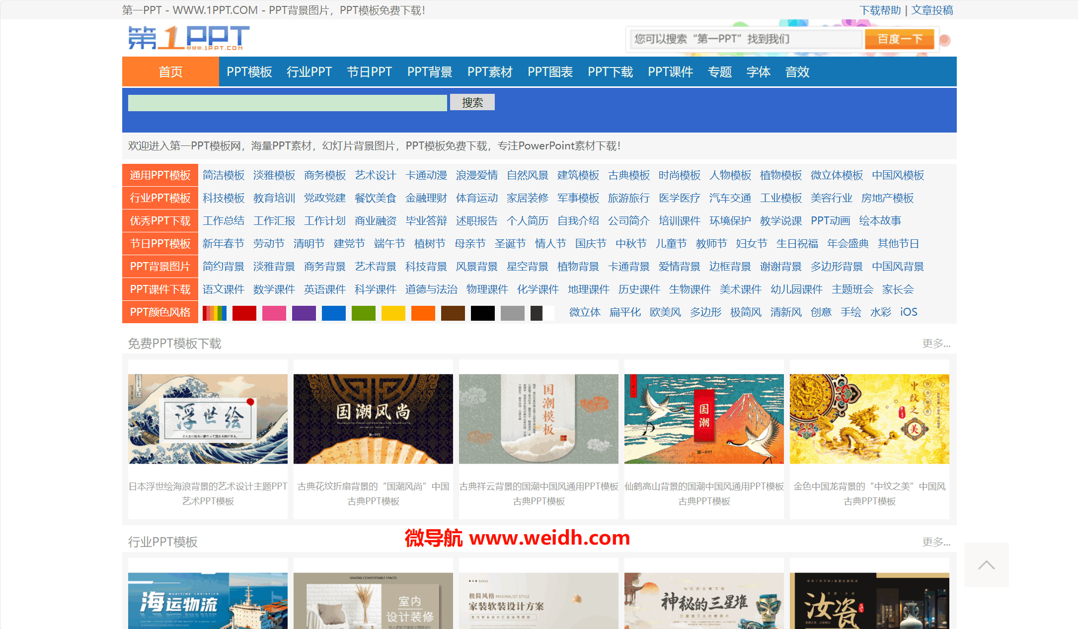Select the green color swatch
1078x629 pixels.
[x=364, y=313]
